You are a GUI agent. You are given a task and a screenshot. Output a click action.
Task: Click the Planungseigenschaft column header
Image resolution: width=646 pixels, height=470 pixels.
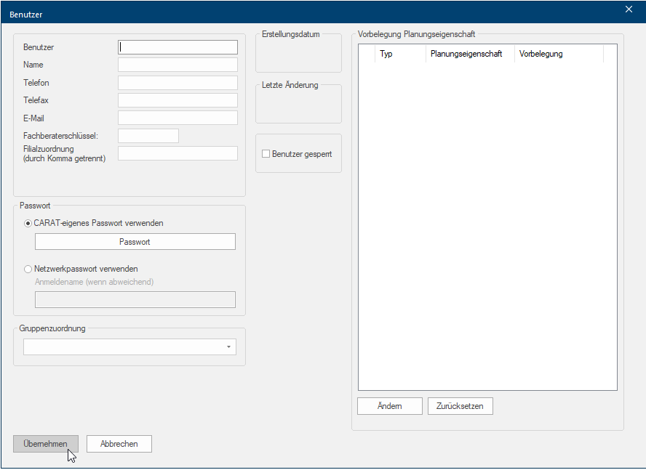(469, 54)
